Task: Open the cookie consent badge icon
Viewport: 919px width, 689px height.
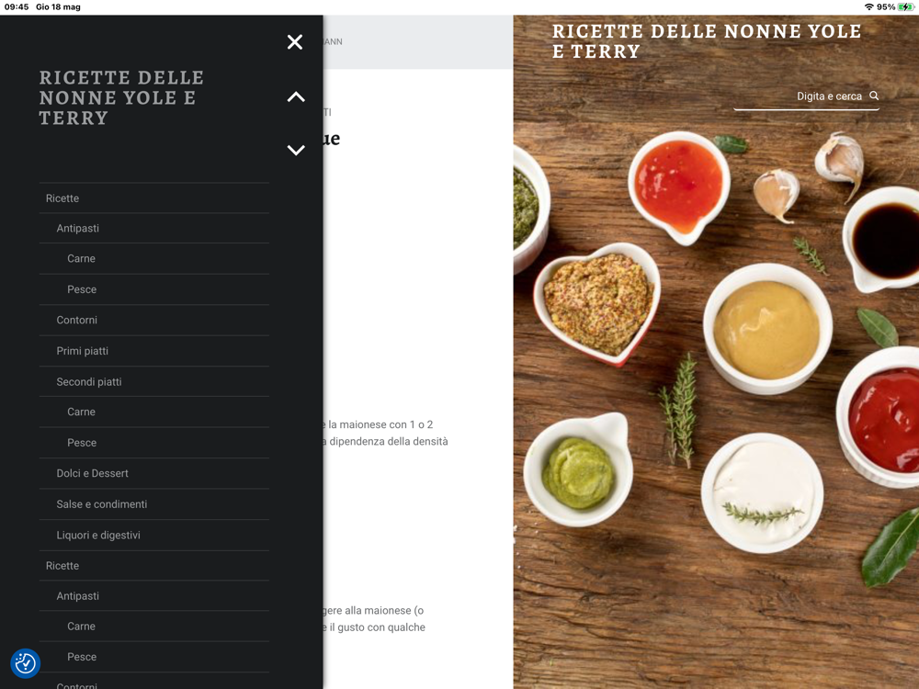Action: [25, 663]
